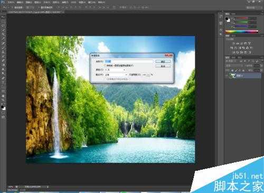
Task: Click the last adjustment icon in the bottom row
Action: click(x=250, y=52)
